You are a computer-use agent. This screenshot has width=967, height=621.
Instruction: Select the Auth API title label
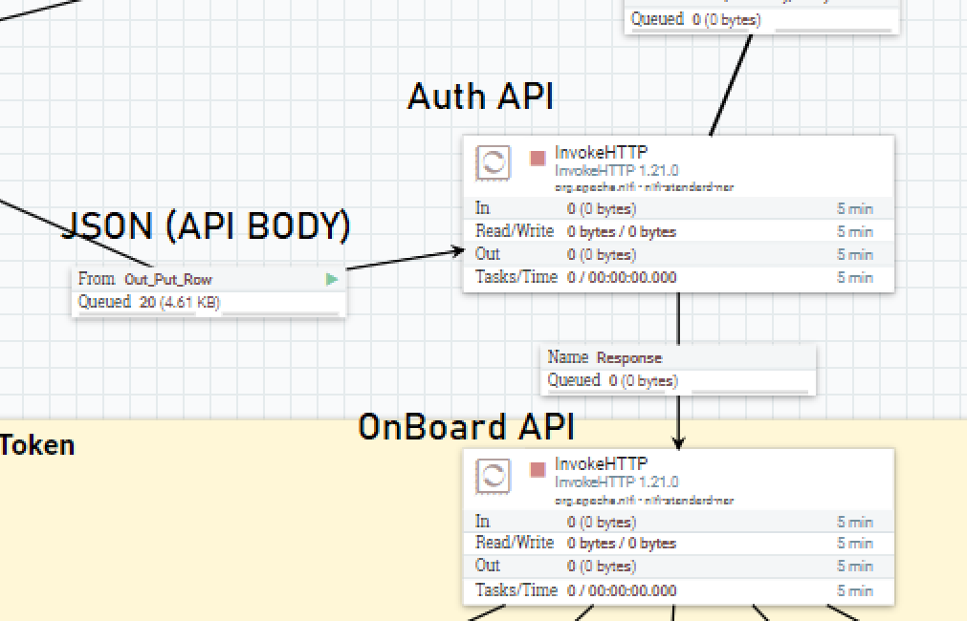coord(480,96)
